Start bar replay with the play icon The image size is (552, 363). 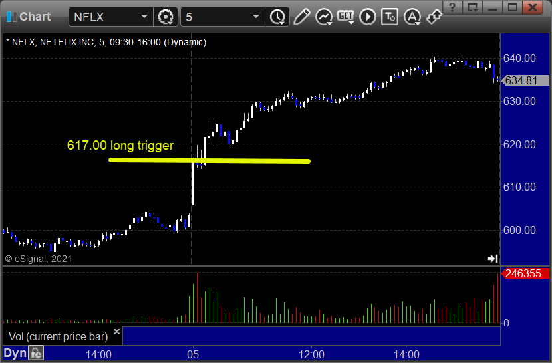368,17
